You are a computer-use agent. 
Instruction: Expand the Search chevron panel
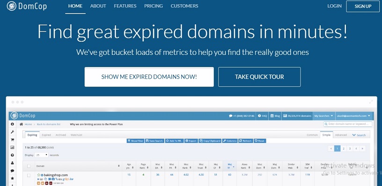pyautogui.click(x=359, y=135)
